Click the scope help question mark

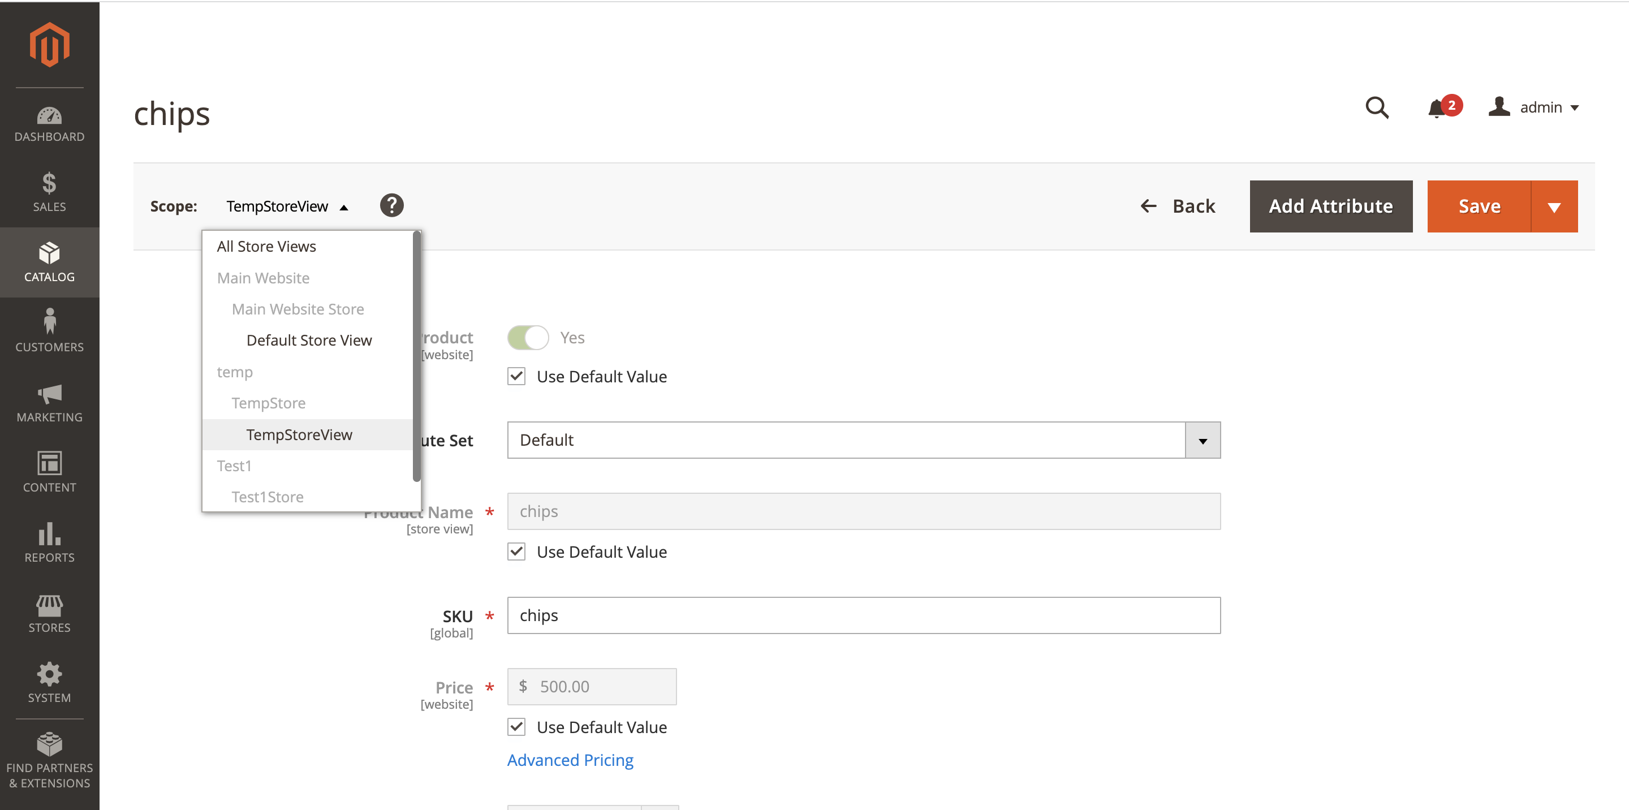pos(391,205)
